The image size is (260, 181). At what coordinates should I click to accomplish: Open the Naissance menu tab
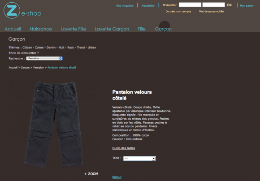41,29
